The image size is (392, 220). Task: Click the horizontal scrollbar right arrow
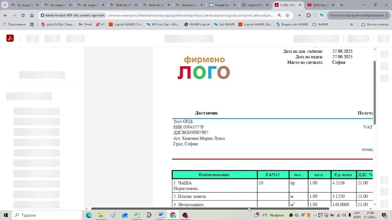371,209
